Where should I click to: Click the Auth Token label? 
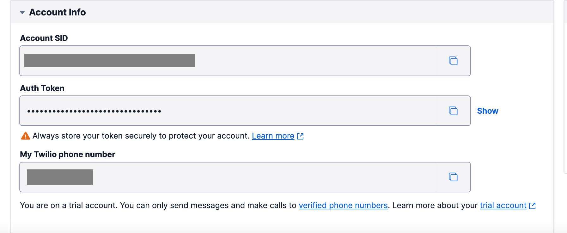pos(42,88)
